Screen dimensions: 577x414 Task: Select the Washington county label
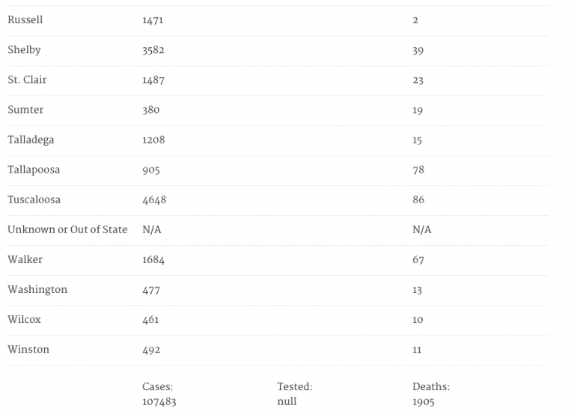37,289
